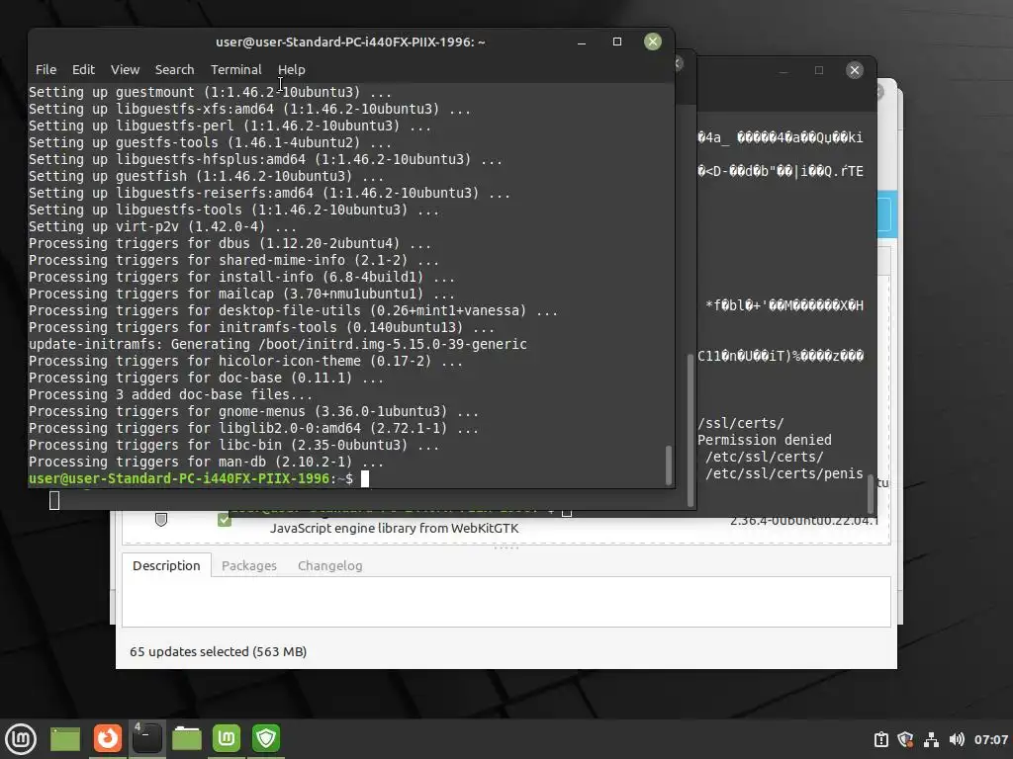The image size is (1013, 759).
Task: Click the update shield tray icon
Action: (906, 739)
